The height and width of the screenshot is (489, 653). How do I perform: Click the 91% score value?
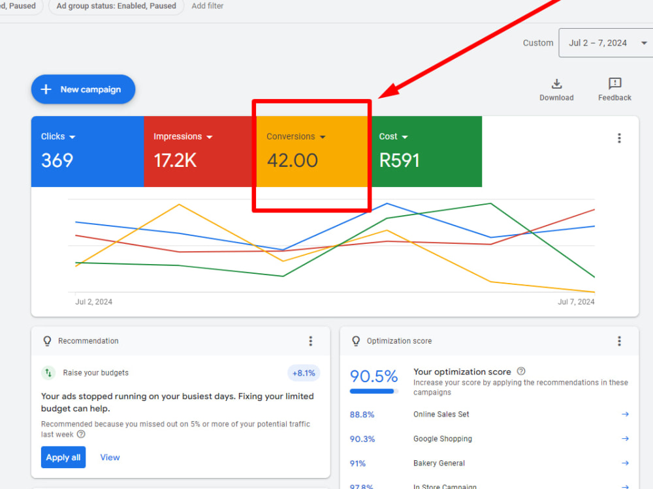(357, 463)
